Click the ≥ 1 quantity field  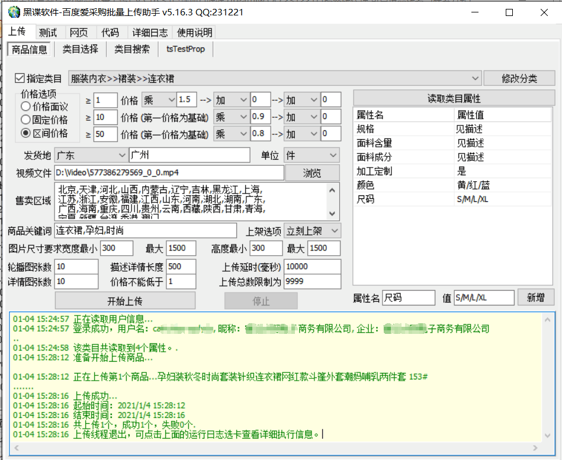point(105,100)
